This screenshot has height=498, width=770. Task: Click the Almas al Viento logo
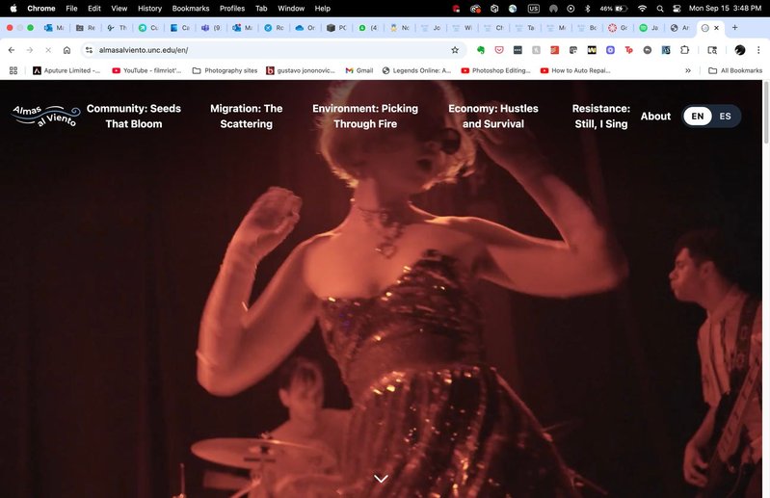click(44, 116)
